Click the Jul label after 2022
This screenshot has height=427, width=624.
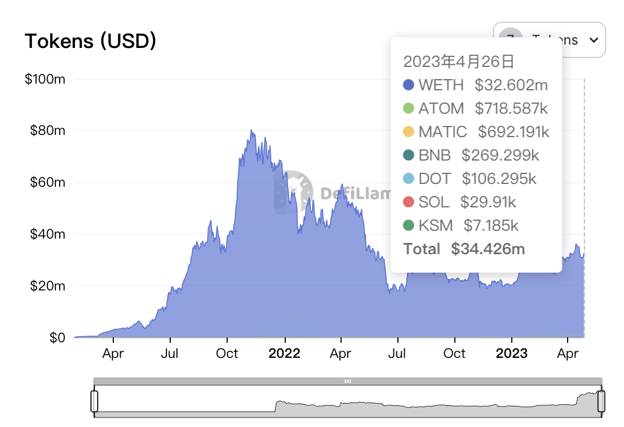click(x=397, y=353)
